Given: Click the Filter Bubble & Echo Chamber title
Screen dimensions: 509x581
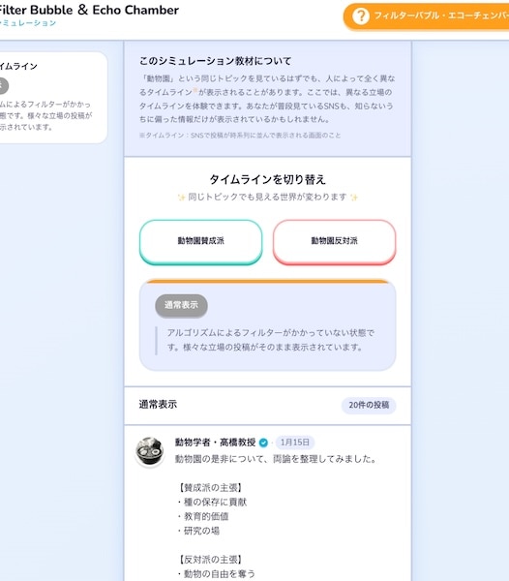Looking at the screenshot, I should pyautogui.click(x=88, y=10).
